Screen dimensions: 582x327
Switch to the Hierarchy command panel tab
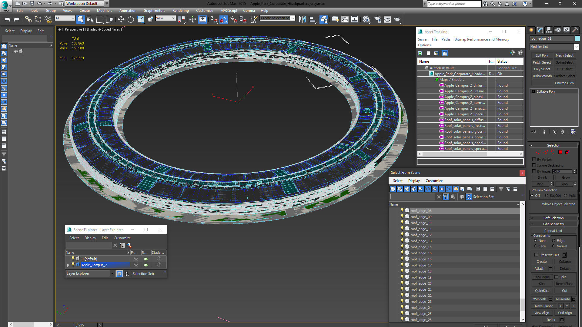pos(549,30)
